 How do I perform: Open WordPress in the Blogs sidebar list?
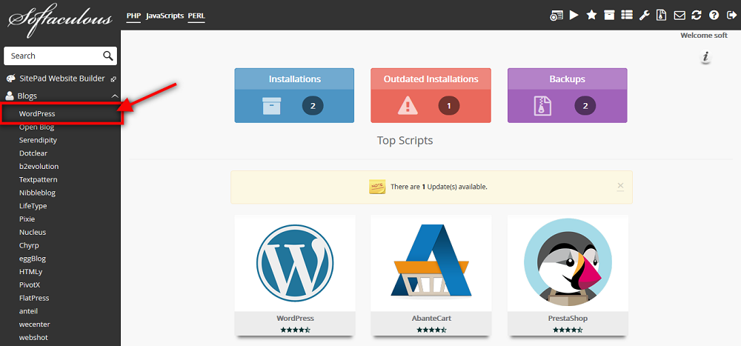37,114
